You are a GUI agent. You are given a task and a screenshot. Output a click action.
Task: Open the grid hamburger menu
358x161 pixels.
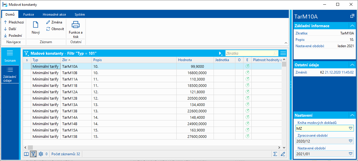click(283, 54)
